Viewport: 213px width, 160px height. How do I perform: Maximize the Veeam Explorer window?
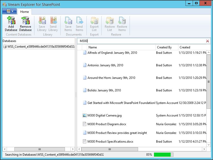[x=196, y=3]
